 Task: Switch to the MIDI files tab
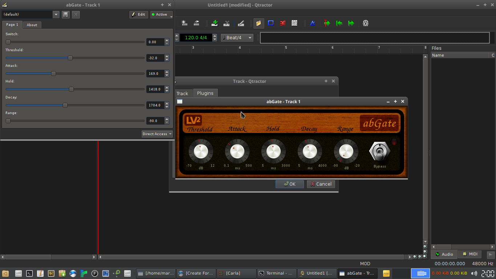click(x=470, y=254)
